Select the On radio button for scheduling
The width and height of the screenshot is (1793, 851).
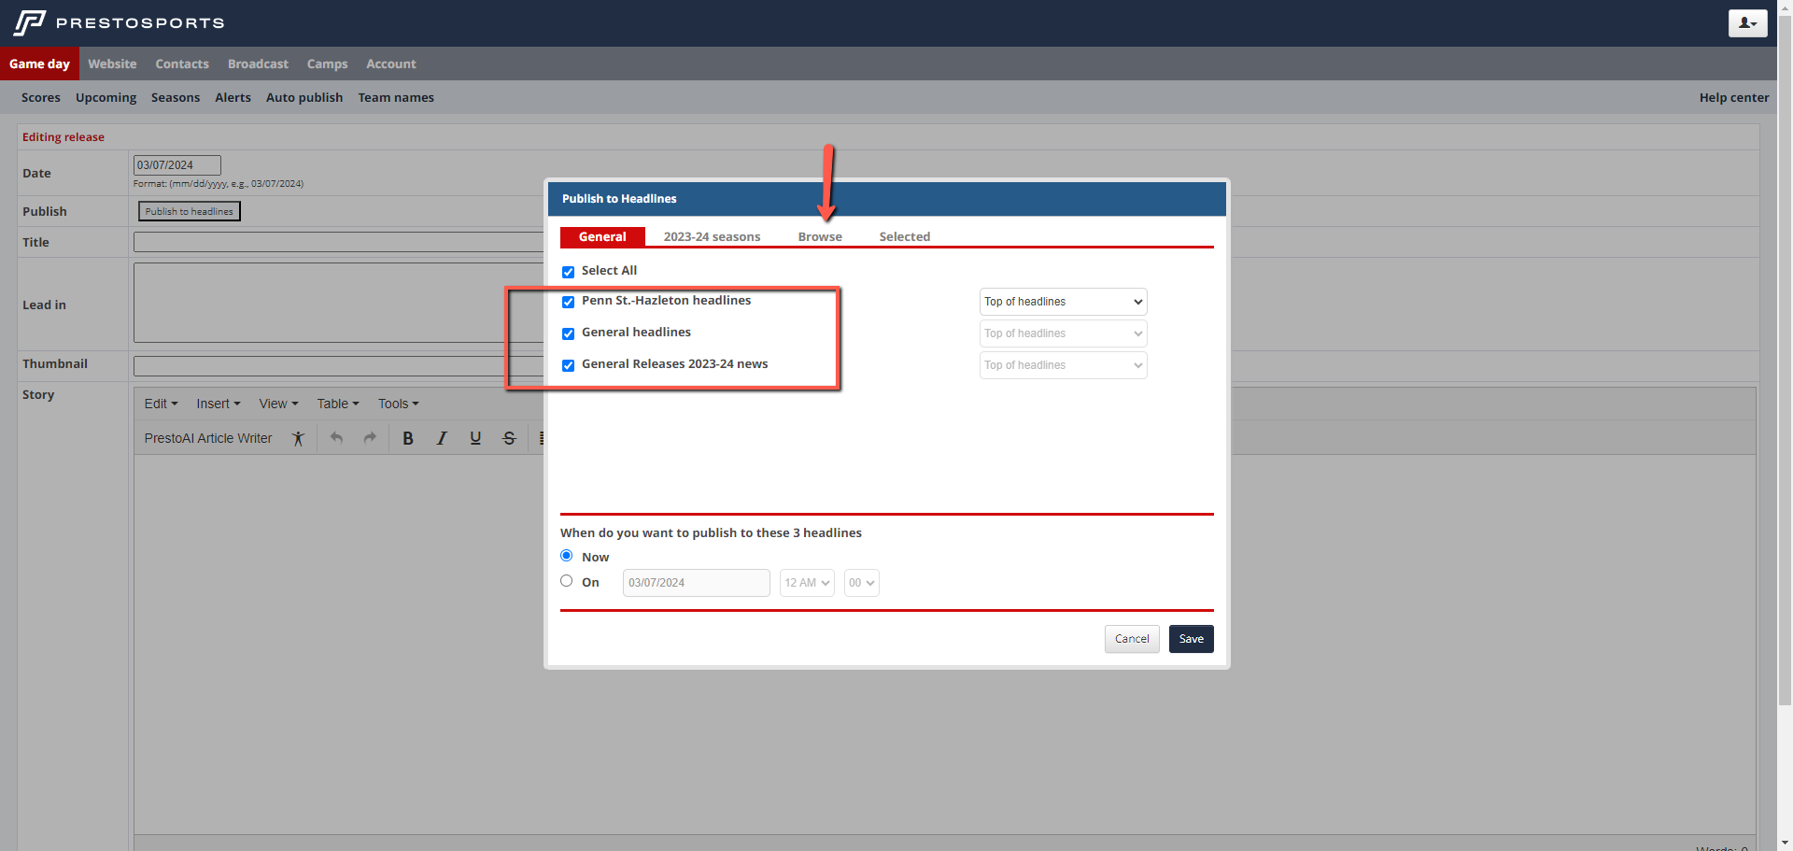click(567, 581)
